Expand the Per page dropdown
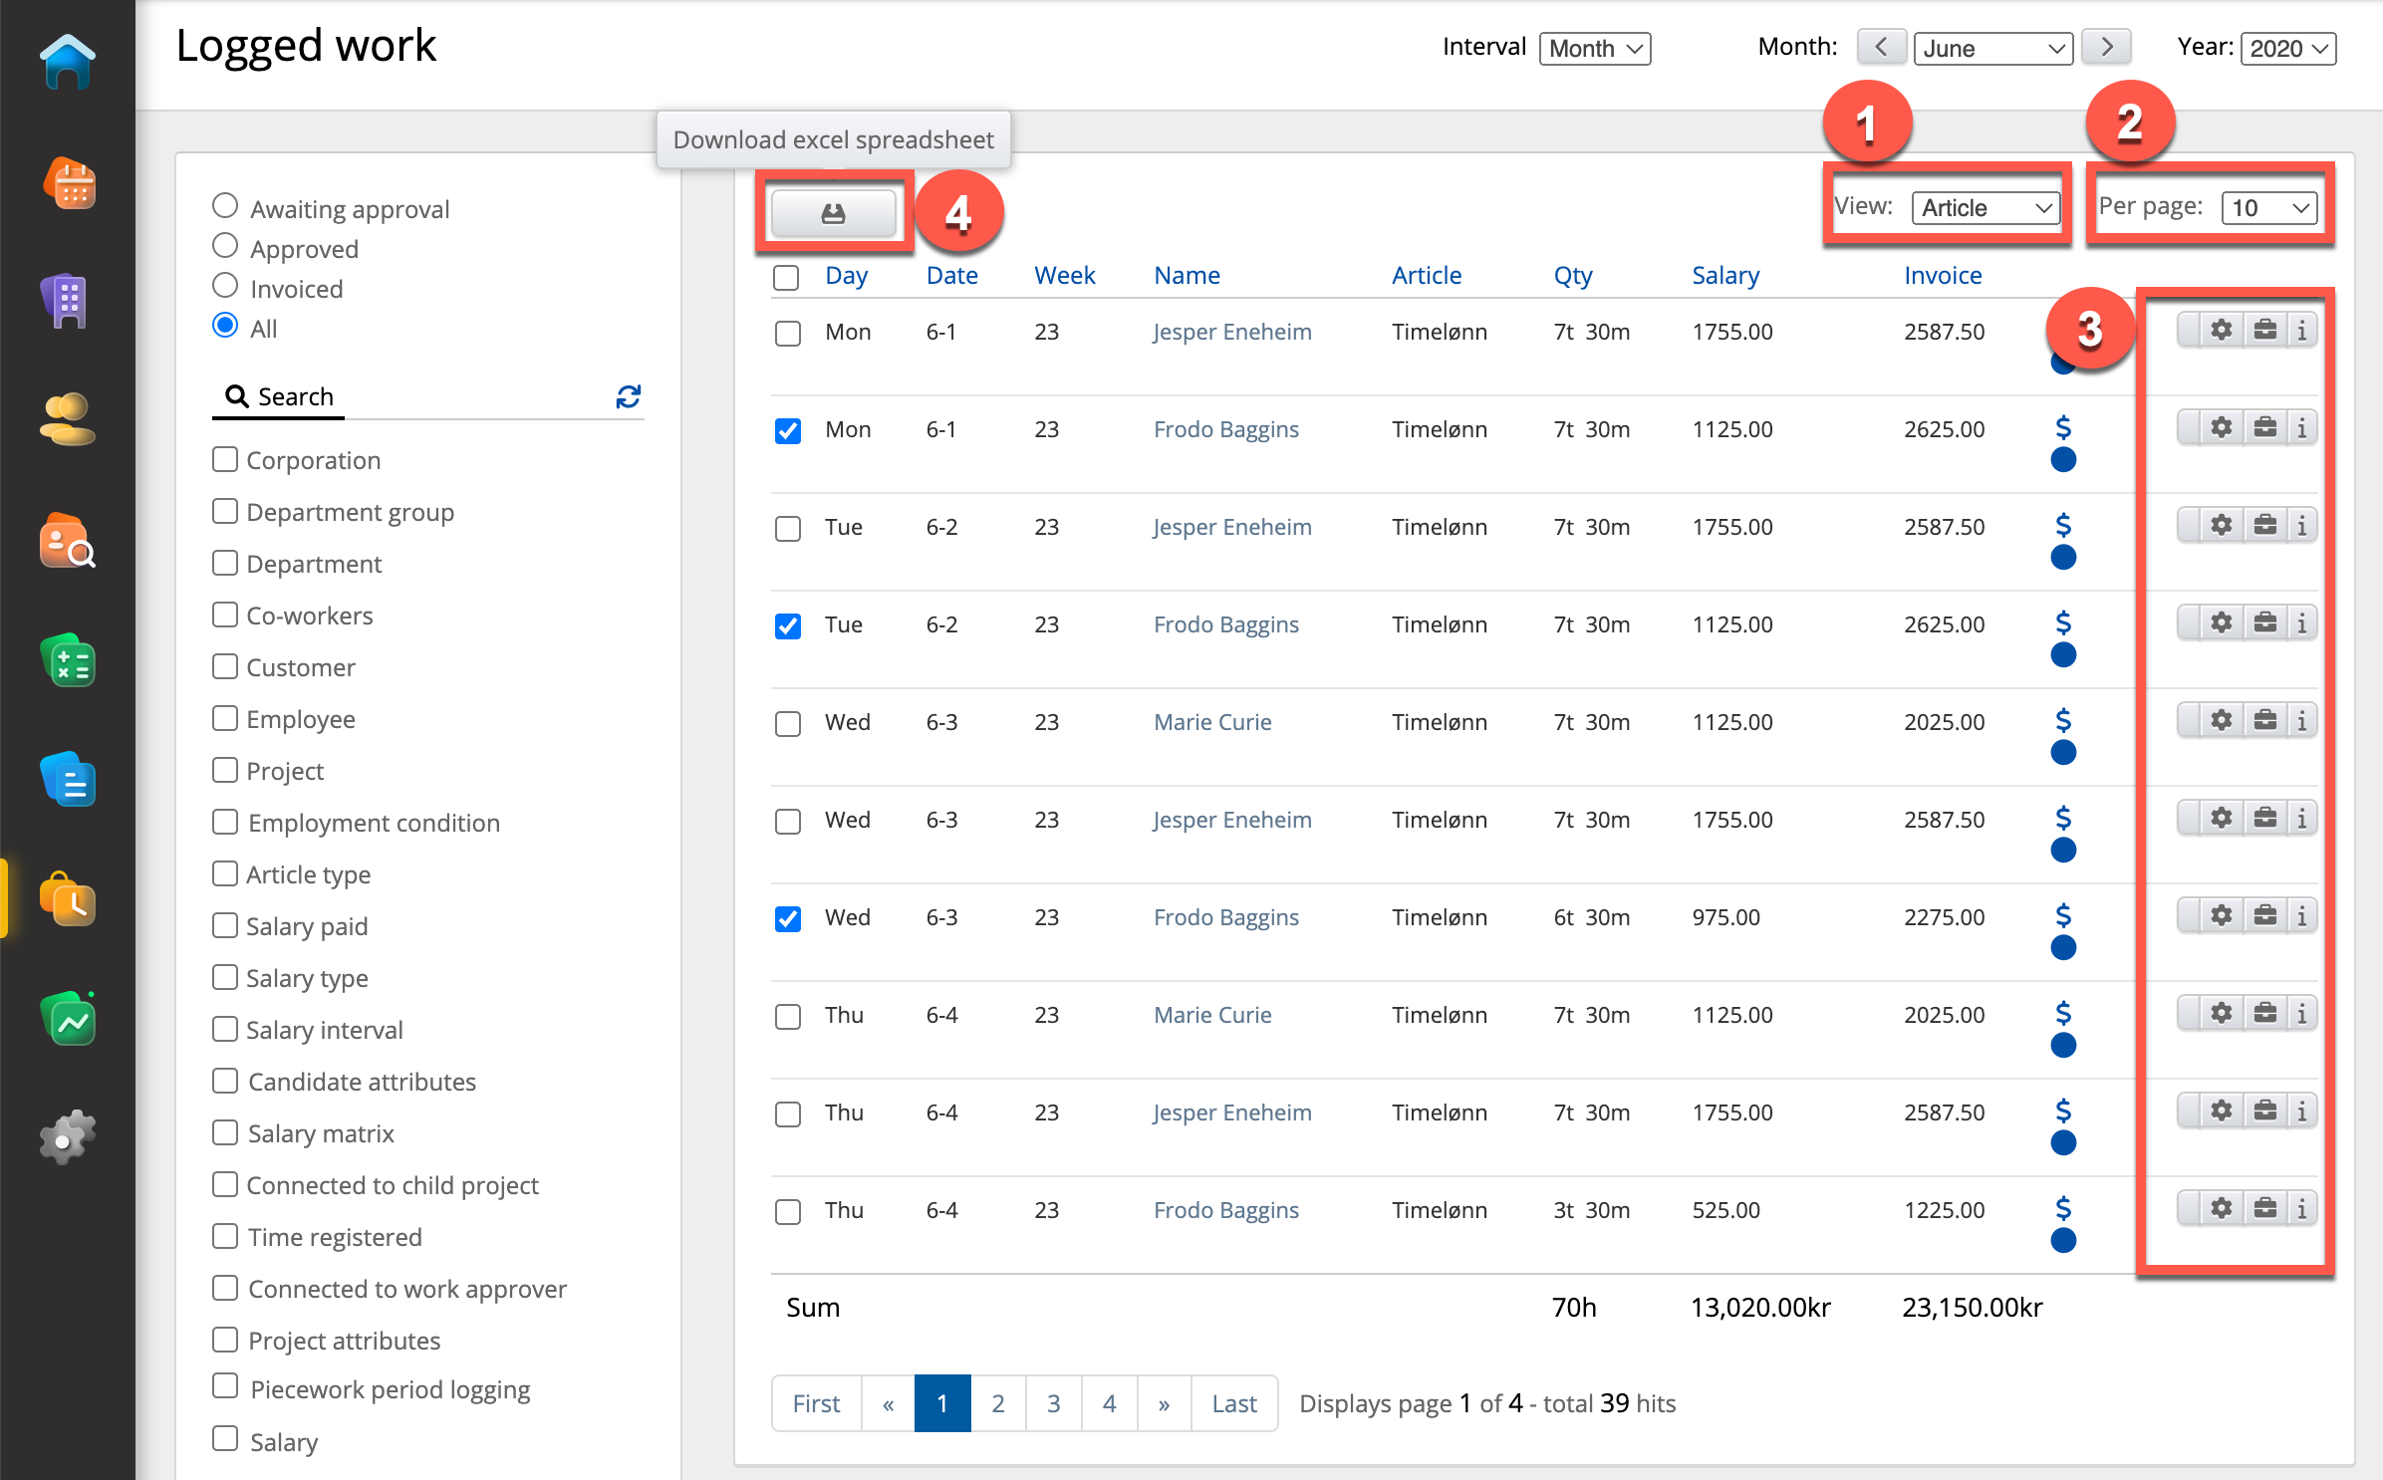Image resolution: width=2383 pixels, height=1480 pixels. coord(2268,208)
